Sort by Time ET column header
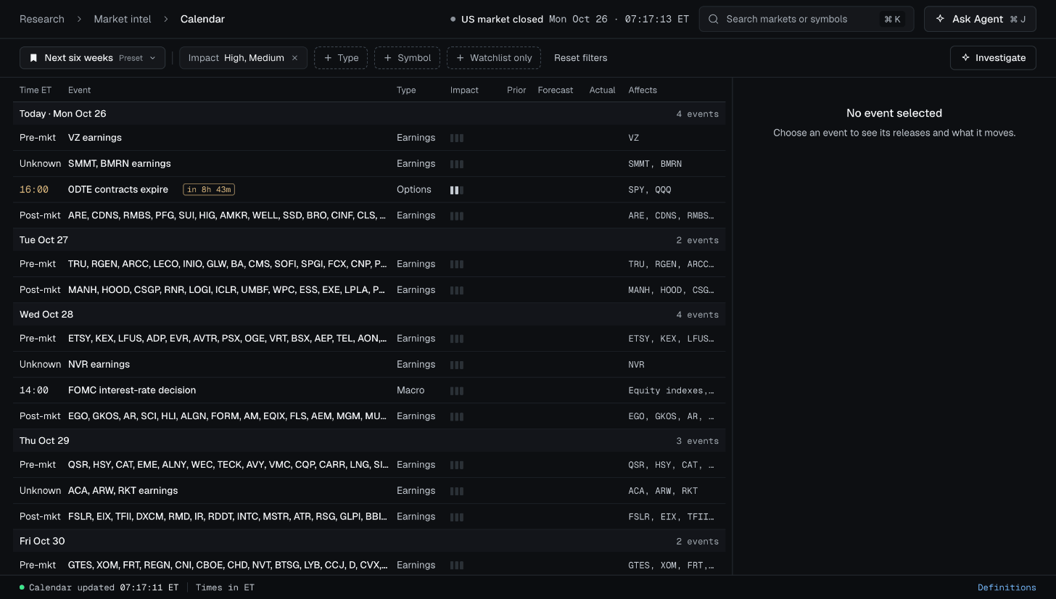 pos(36,90)
